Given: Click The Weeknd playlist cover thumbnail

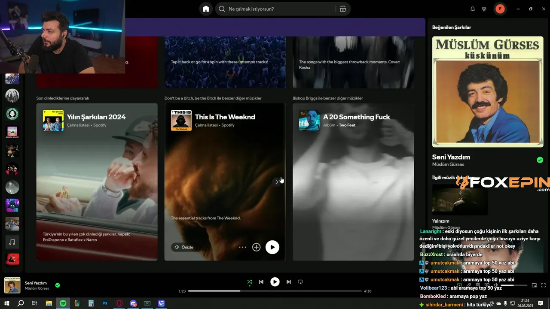Looking at the screenshot, I should coord(181,120).
